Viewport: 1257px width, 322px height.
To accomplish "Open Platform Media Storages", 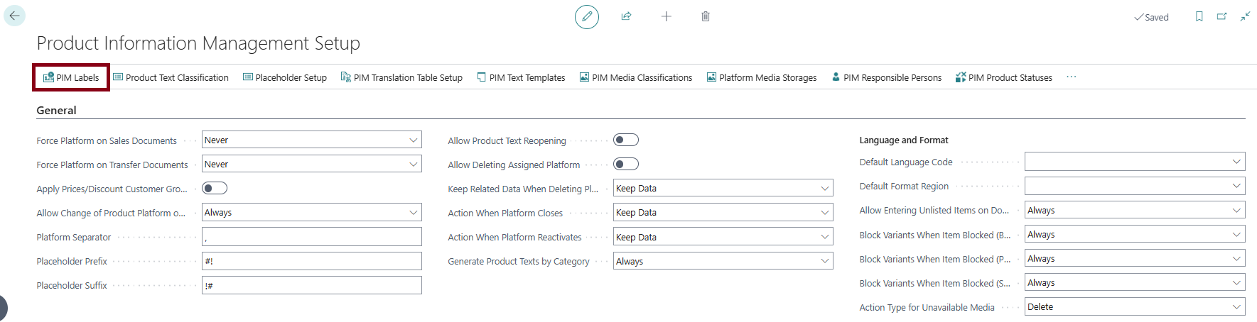I will [762, 77].
